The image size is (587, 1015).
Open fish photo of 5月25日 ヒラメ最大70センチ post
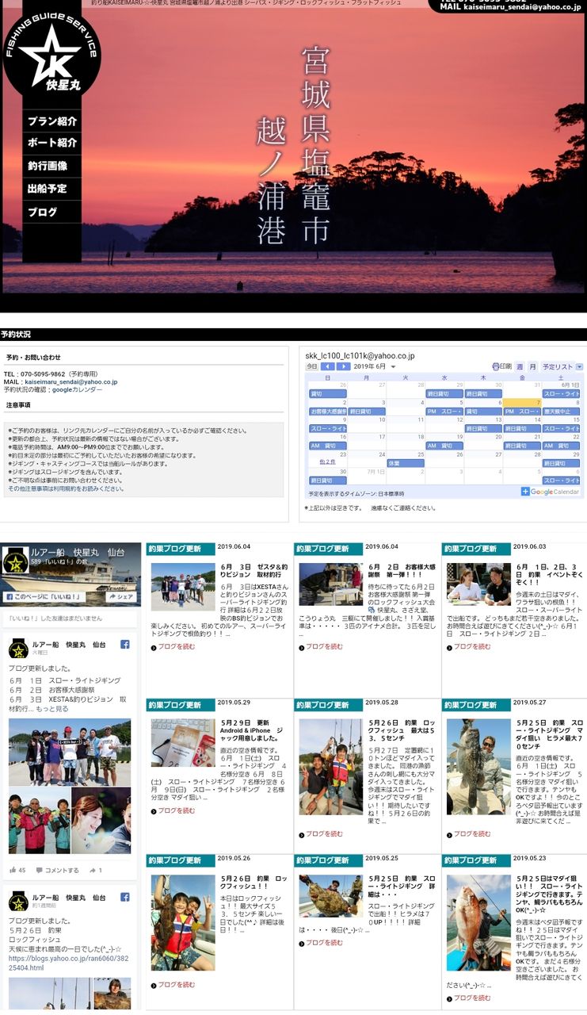(x=478, y=767)
